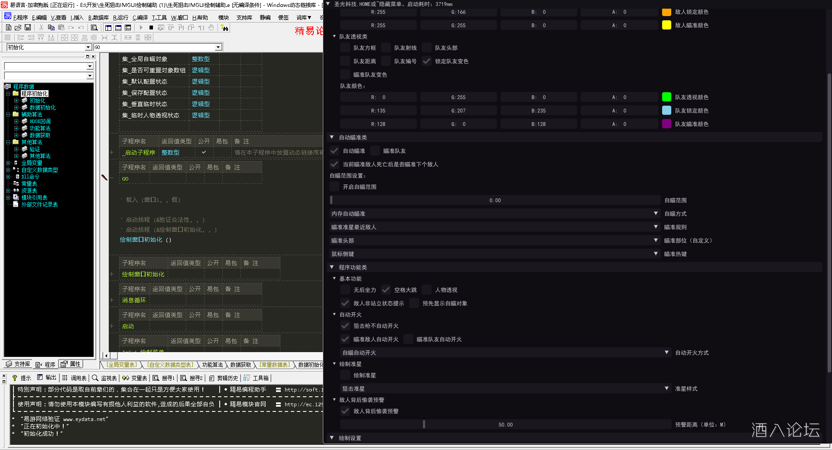Open the 变量表 variables tab

click(135, 378)
